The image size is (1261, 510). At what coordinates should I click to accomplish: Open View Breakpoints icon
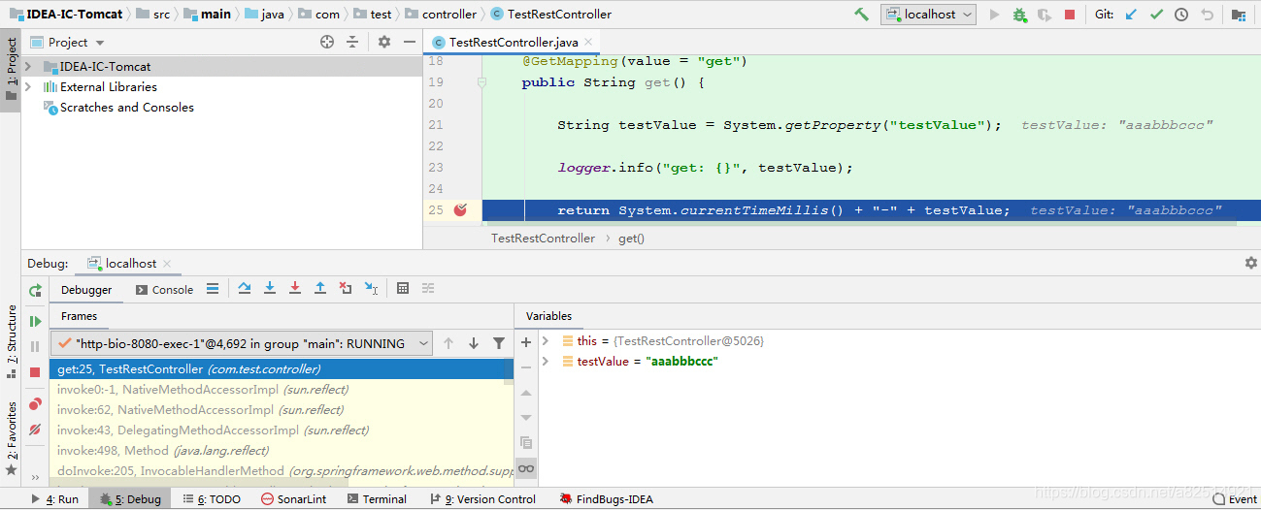pyautogui.click(x=35, y=404)
